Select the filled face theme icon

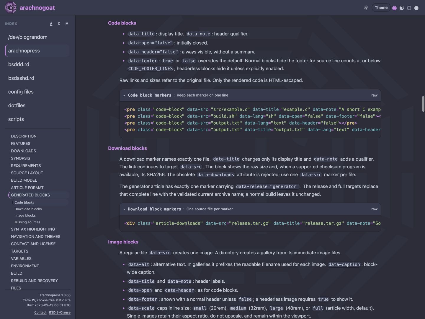tap(416, 8)
